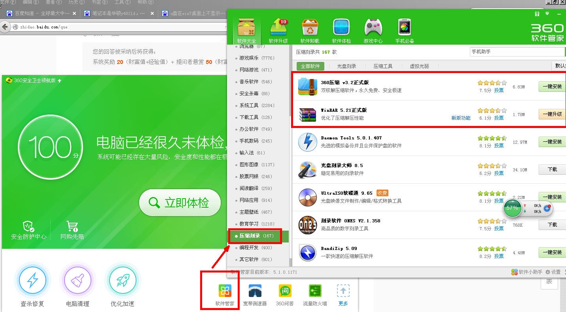Viewport: 566px width, 312px height.
Task: Go back with browser back arrow
Action: (x=5, y=27)
